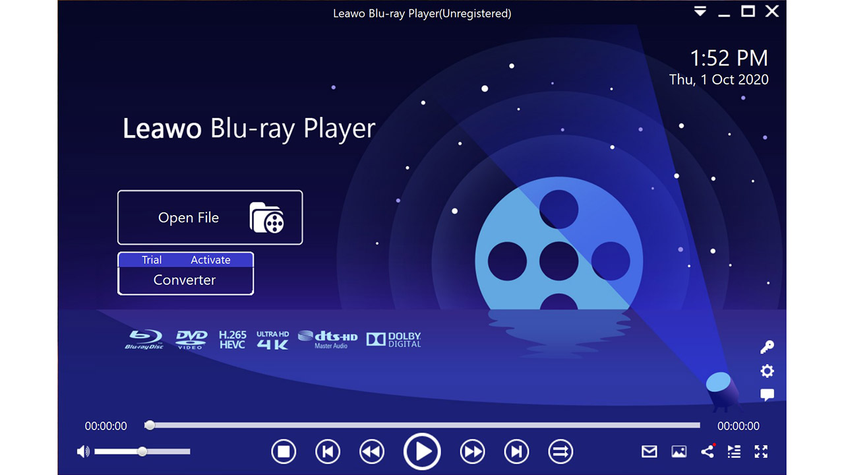The image size is (844, 475).
Task: Click Activate above Converter
Action: (210, 260)
